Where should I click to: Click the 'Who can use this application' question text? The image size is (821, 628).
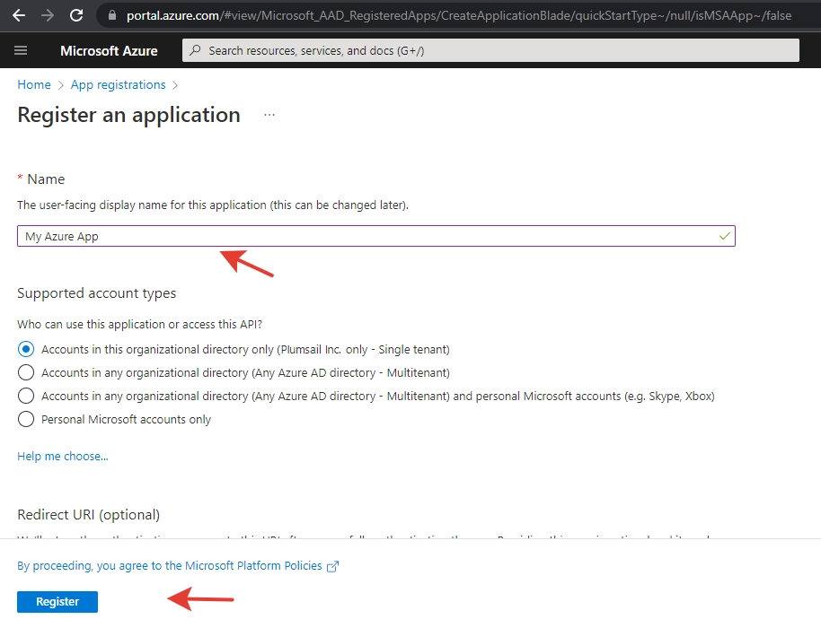tap(140, 324)
